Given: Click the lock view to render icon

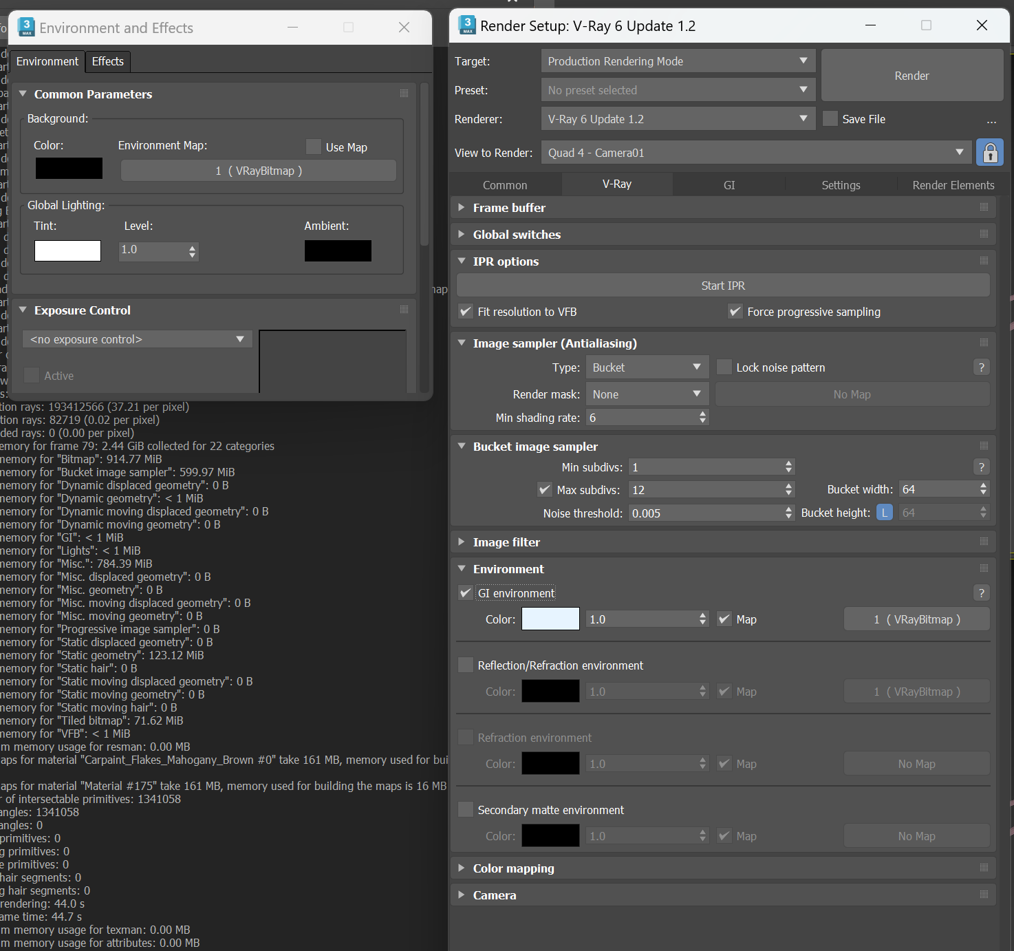Looking at the screenshot, I should coord(989,152).
